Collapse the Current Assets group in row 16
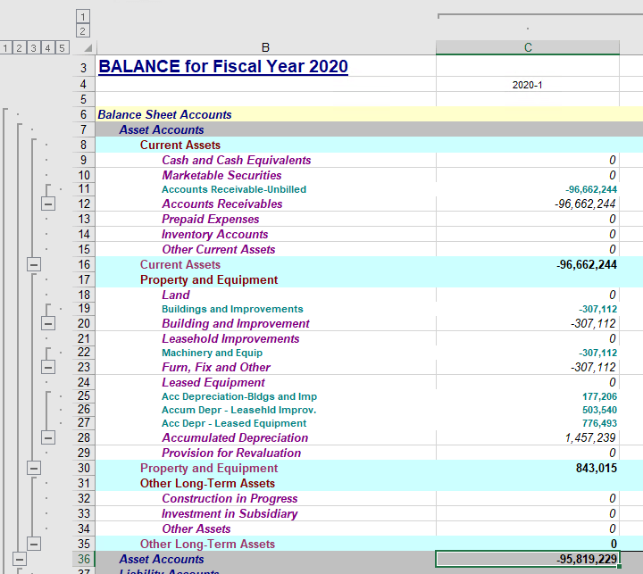Viewport: 643px width, 574px height. pyautogui.click(x=34, y=264)
